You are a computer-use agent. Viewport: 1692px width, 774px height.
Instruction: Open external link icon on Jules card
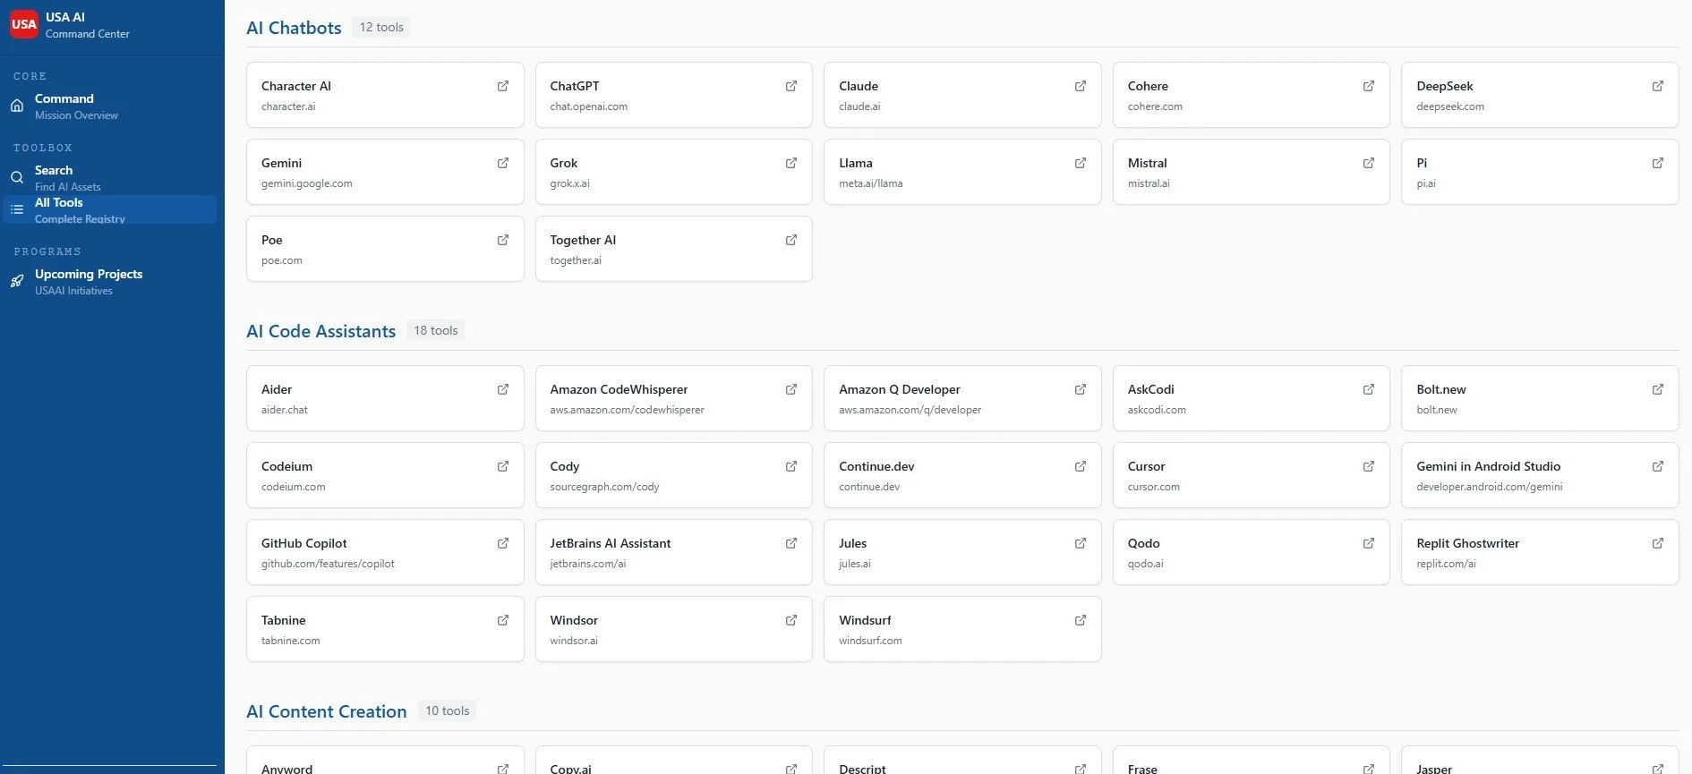click(x=1081, y=543)
